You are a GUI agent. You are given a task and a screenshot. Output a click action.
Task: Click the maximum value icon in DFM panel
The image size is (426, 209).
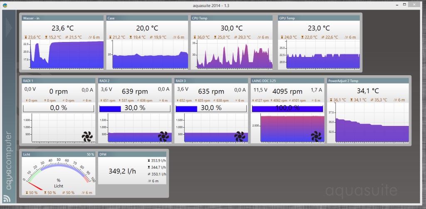tap(149, 160)
